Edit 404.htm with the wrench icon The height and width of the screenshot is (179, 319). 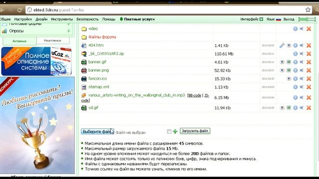coord(282,45)
